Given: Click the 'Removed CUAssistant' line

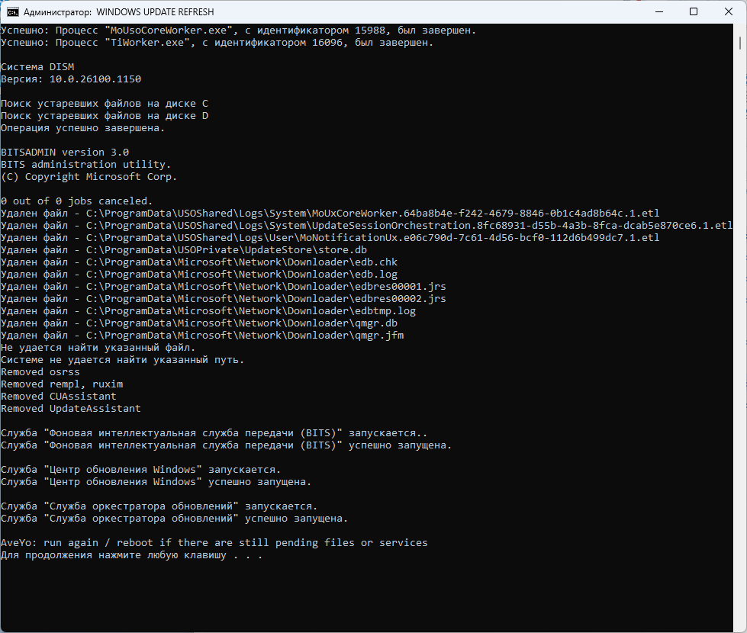Looking at the screenshot, I should (x=59, y=397).
